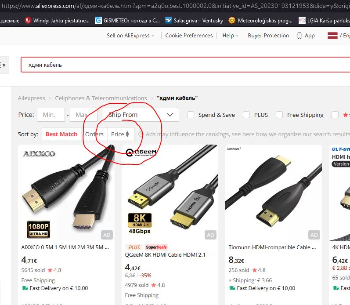Image resolution: width=350 pixels, height=305 pixels.
Task: Enable the Free Shipping checkbox
Action: pos(279,115)
